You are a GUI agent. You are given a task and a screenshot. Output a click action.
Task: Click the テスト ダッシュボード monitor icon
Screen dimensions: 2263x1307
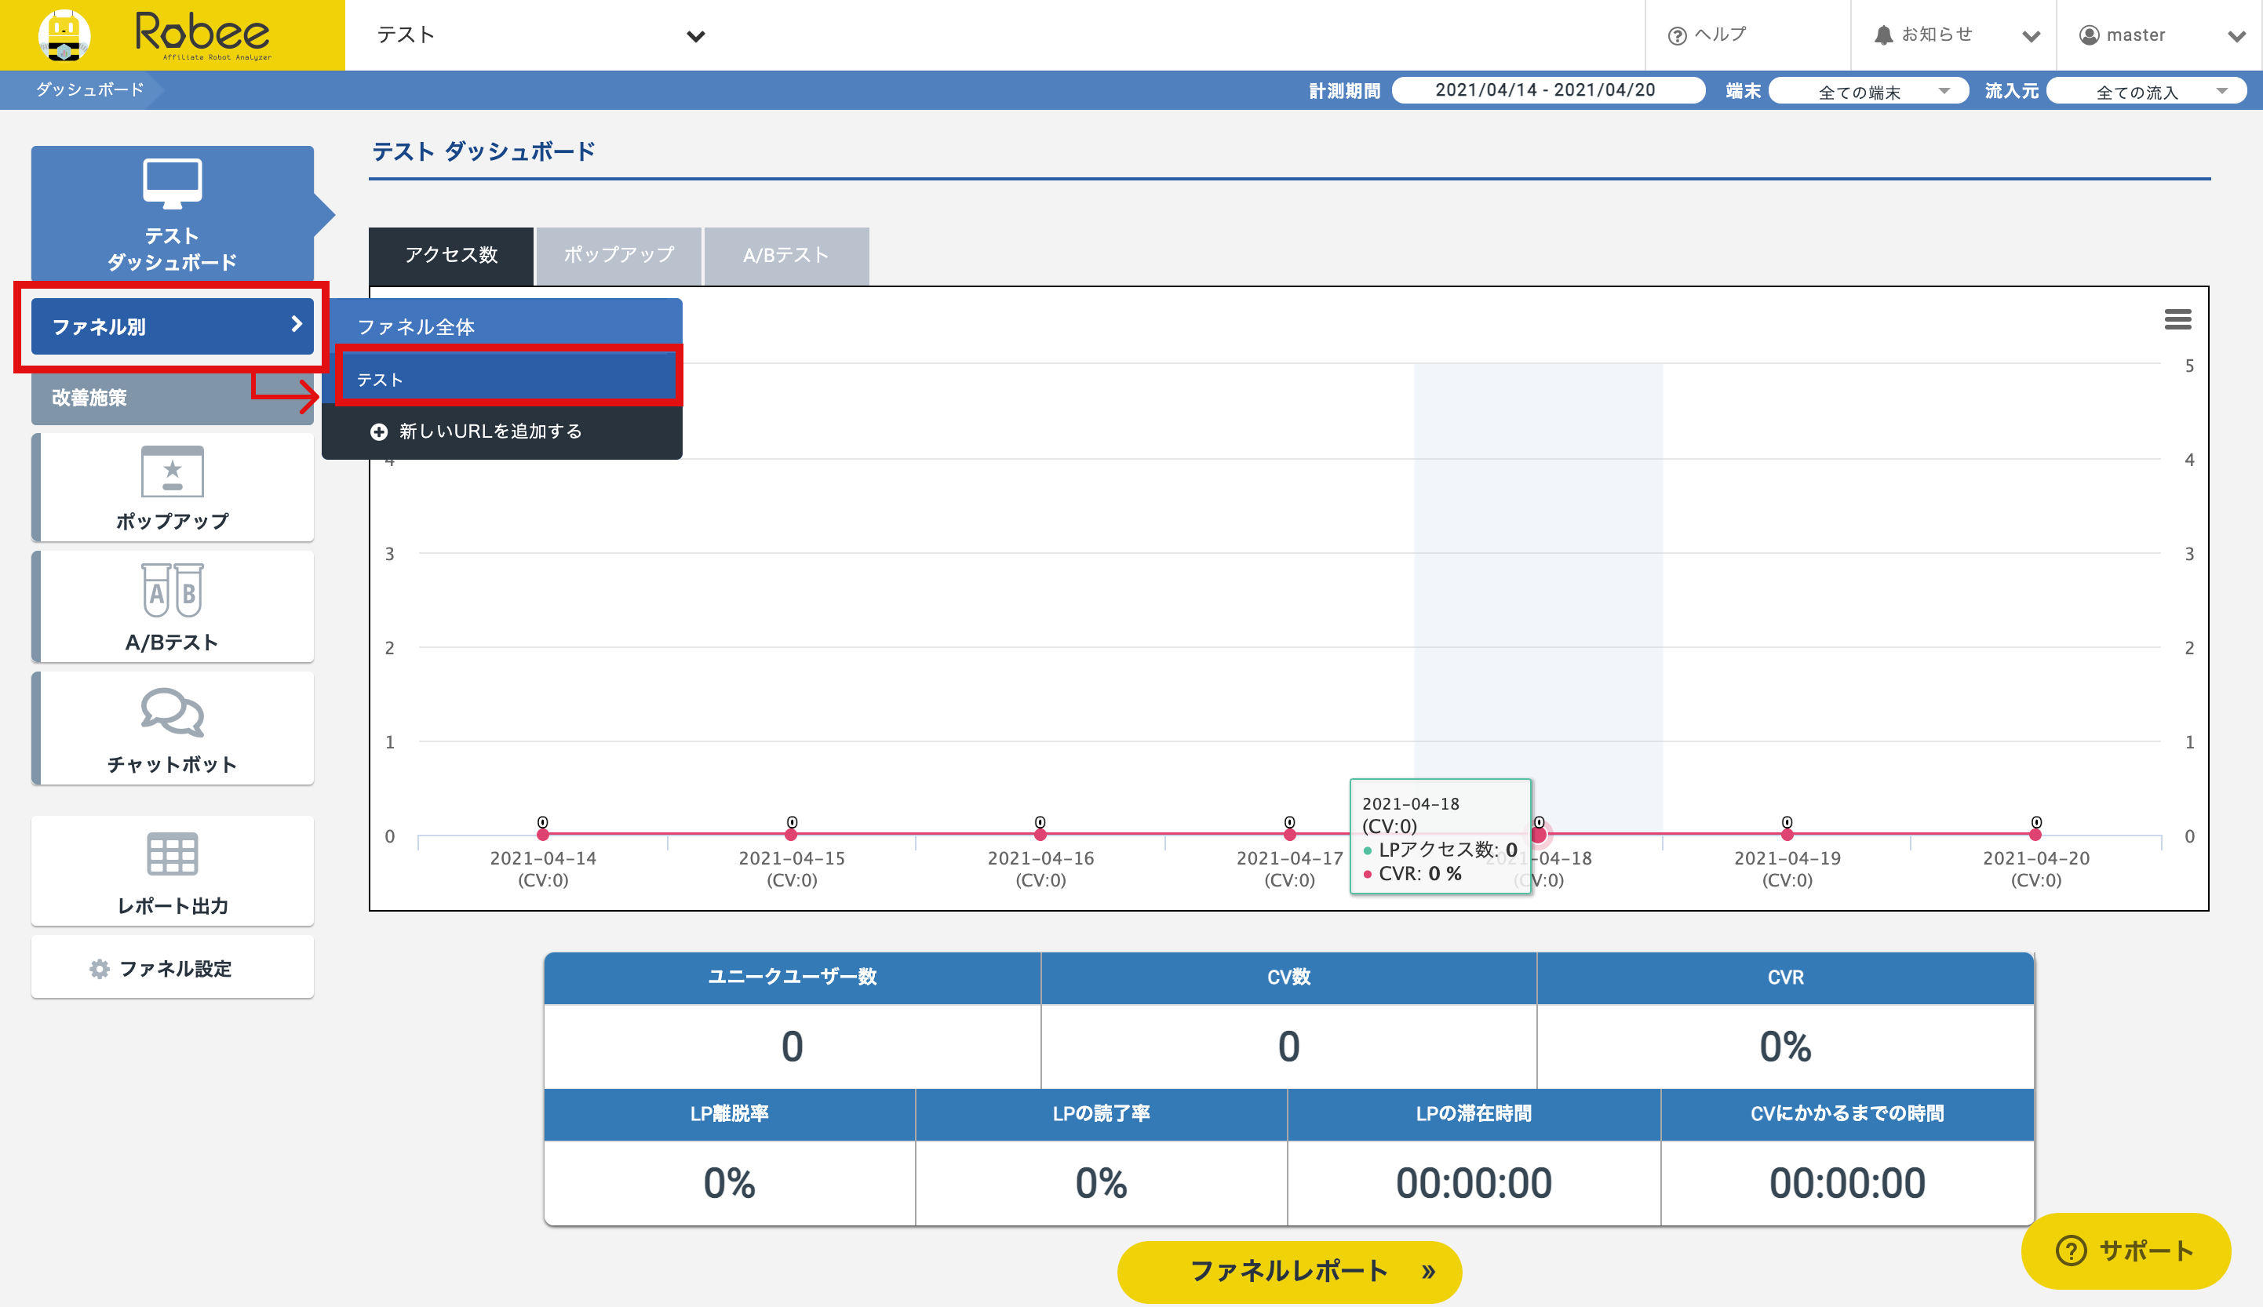pyautogui.click(x=173, y=182)
